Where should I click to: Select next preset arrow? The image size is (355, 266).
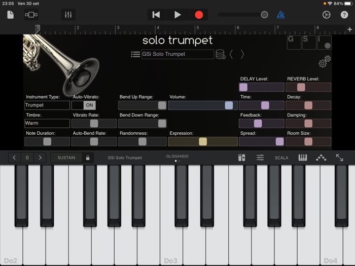242,54
